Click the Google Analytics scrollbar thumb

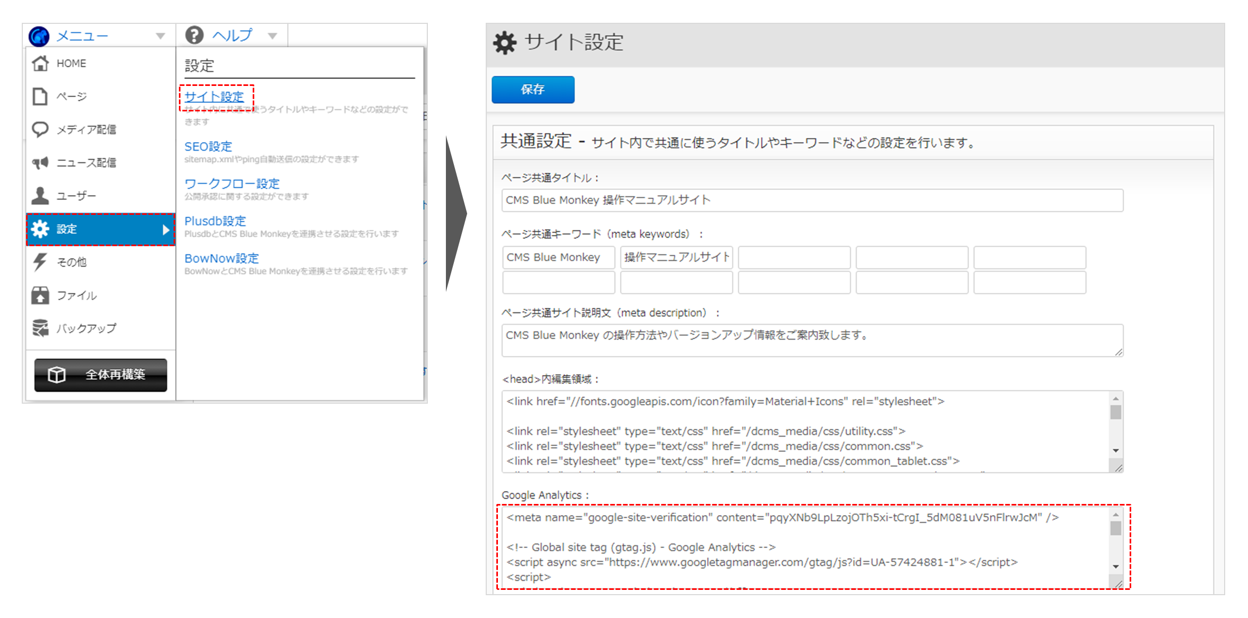pyautogui.click(x=1116, y=528)
